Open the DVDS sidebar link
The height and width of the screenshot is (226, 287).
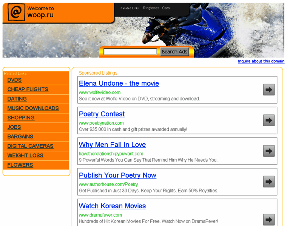coord(14,80)
